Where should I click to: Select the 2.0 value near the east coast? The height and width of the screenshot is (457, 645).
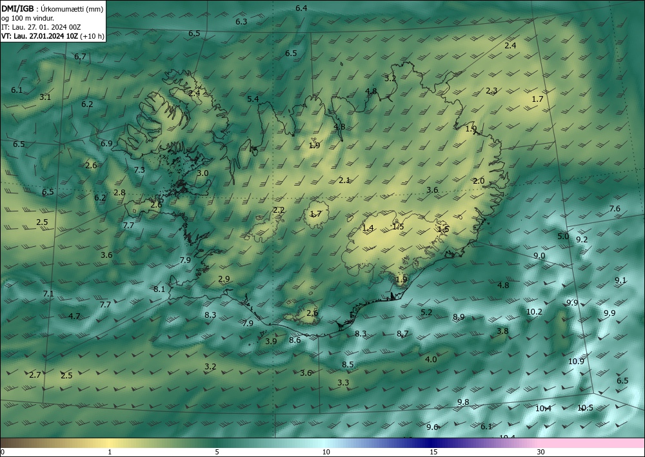click(479, 181)
